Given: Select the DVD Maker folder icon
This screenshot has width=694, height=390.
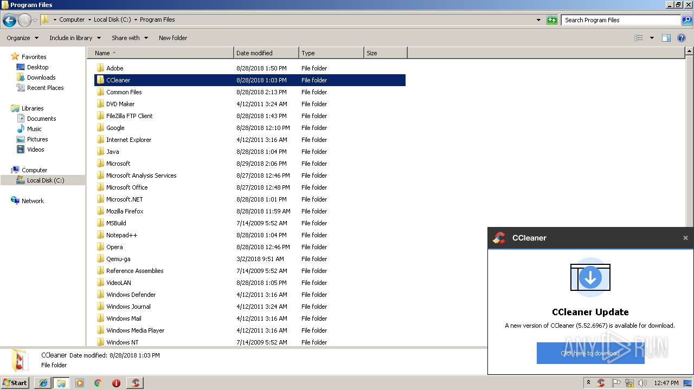Looking at the screenshot, I should click(100, 104).
